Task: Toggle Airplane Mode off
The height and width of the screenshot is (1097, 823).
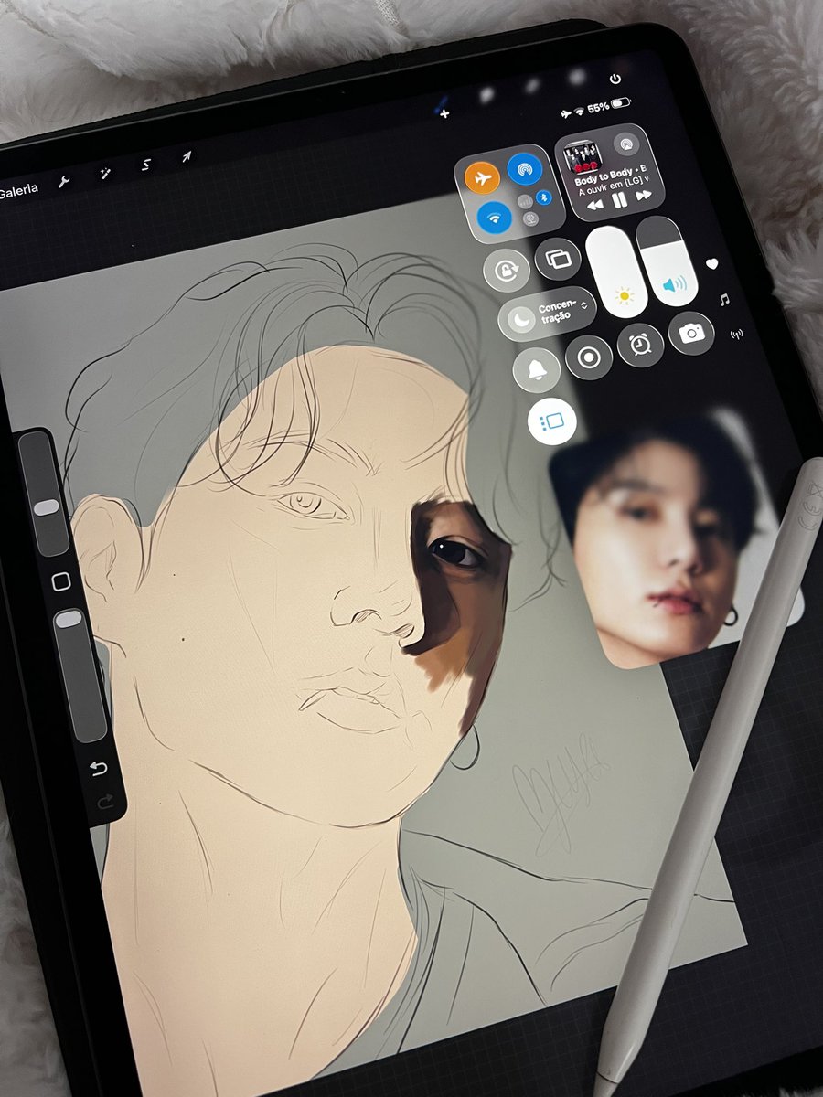Action: 482,178
